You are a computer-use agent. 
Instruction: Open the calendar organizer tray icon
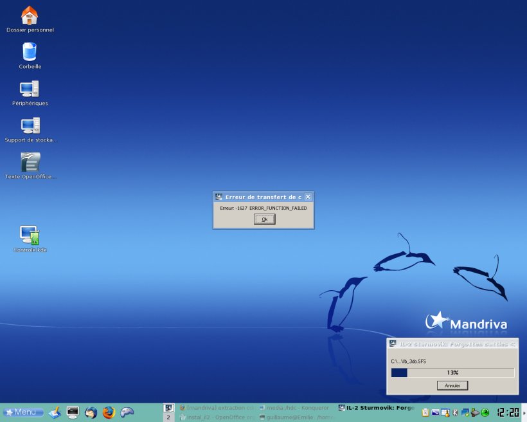445,412
